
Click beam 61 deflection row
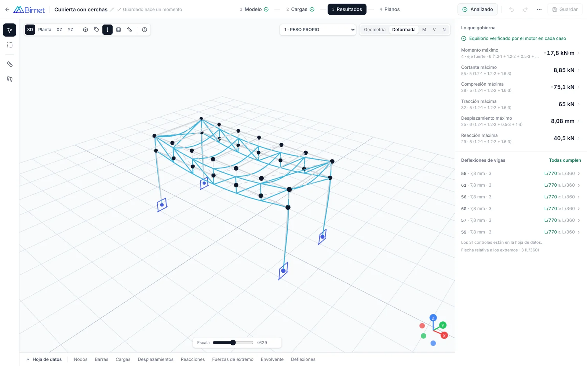pyautogui.click(x=521, y=185)
